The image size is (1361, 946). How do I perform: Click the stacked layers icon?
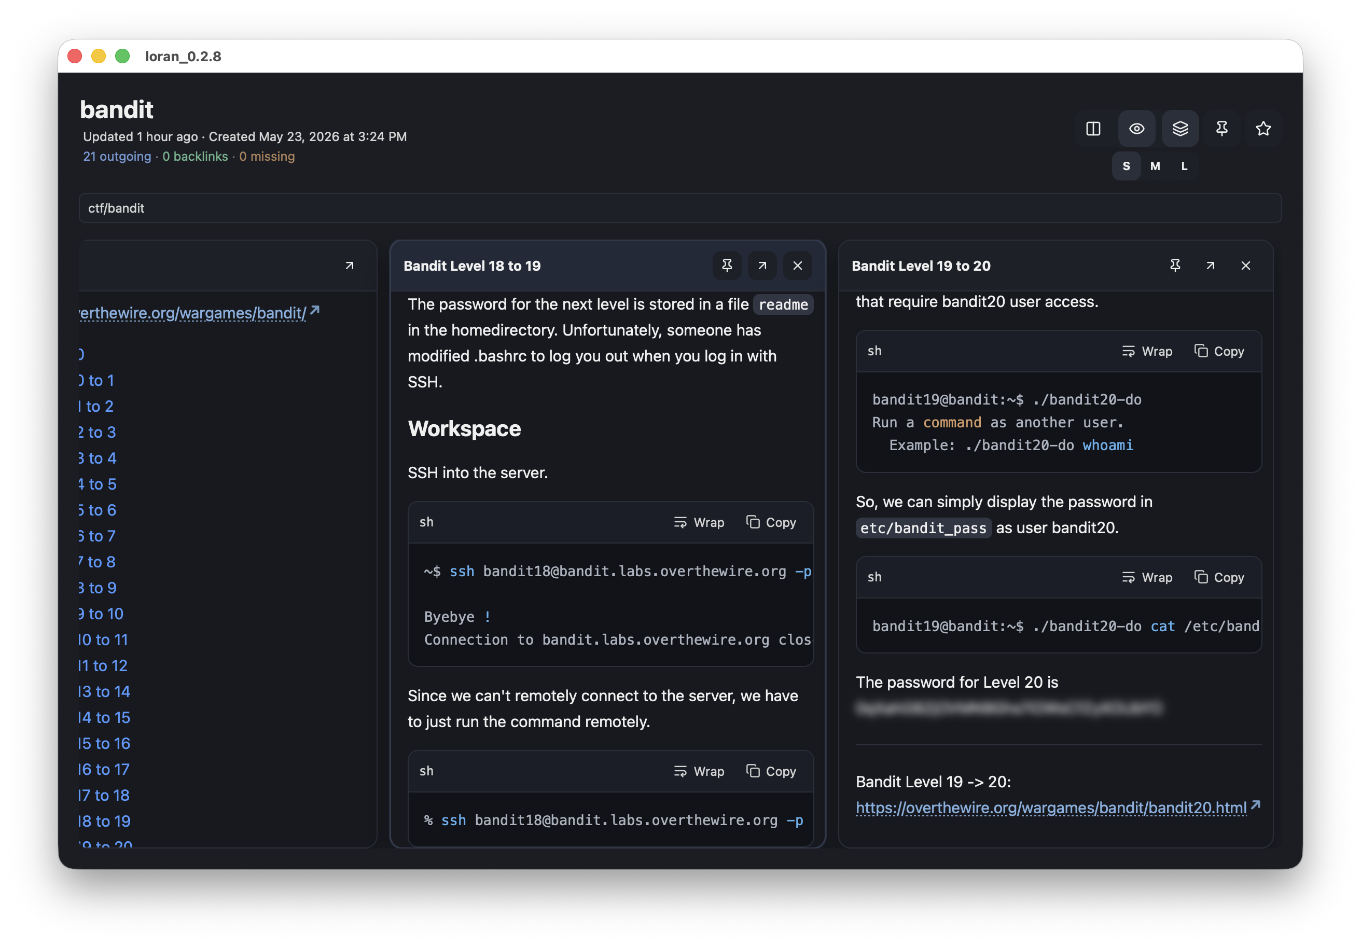click(1179, 129)
